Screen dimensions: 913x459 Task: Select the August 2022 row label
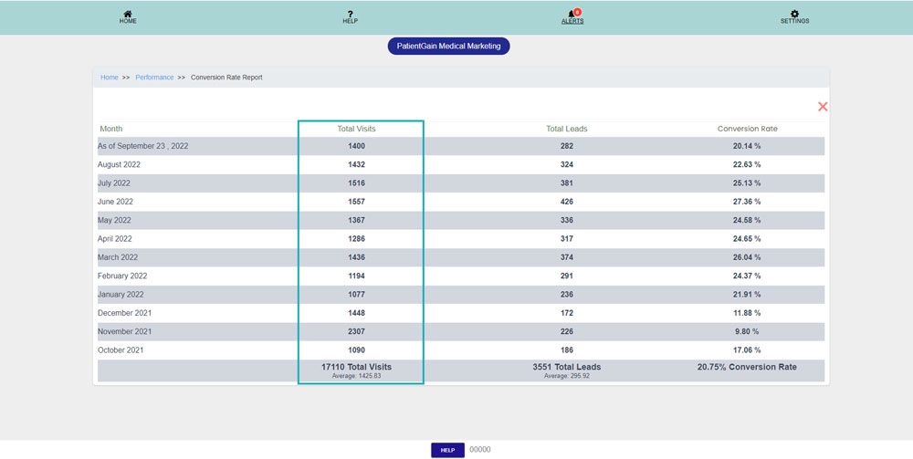(x=119, y=164)
